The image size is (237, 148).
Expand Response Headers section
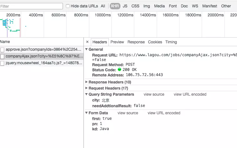point(86,82)
